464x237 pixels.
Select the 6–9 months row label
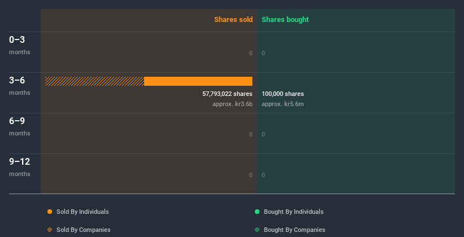pyautogui.click(x=20, y=126)
